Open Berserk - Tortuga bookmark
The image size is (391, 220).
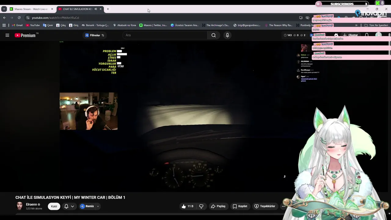tap(95, 25)
